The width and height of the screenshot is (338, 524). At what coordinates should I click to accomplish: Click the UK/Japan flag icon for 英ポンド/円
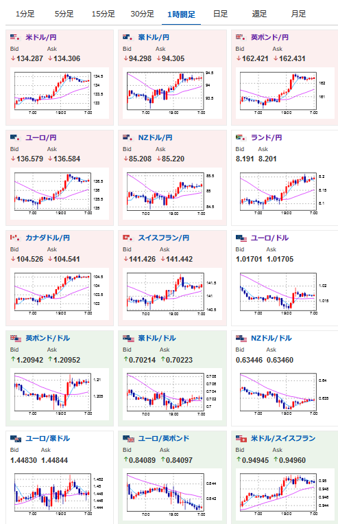coord(240,37)
